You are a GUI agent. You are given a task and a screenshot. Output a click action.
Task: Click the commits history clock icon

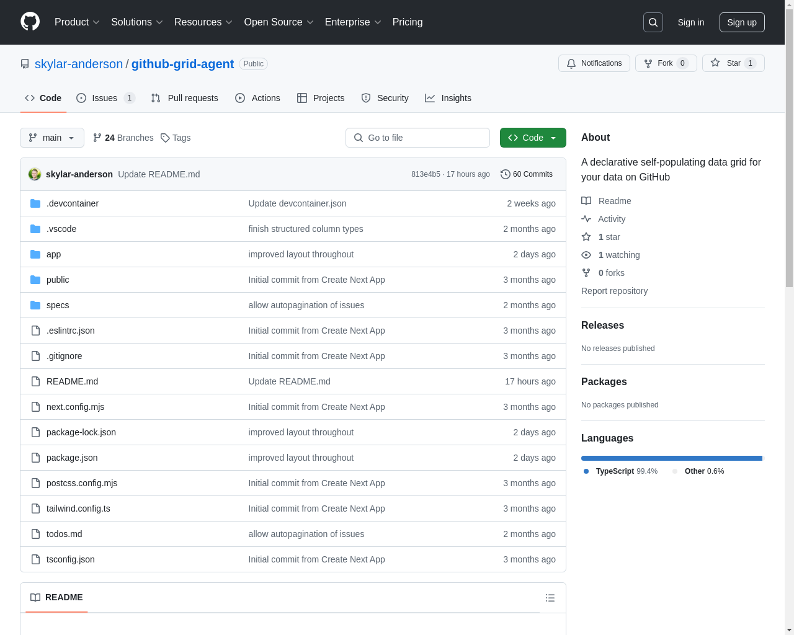point(505,174)
